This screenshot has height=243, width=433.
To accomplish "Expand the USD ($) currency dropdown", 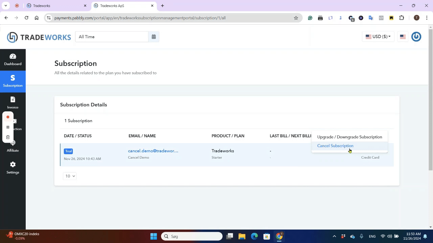I will [x=378, y=37].
